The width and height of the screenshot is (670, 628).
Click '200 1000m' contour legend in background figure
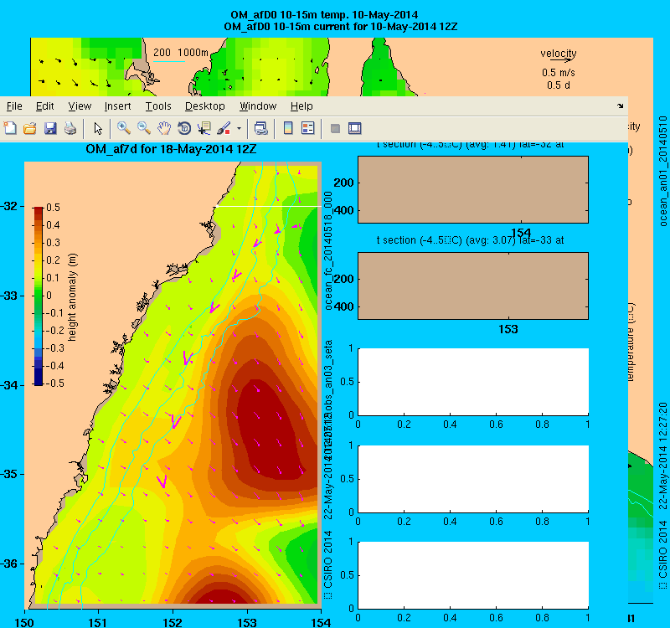click(x=181, y=53)
